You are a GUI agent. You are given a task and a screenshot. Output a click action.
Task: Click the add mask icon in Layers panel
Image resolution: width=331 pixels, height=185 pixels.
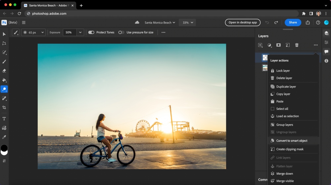click(x=278, y=45)
